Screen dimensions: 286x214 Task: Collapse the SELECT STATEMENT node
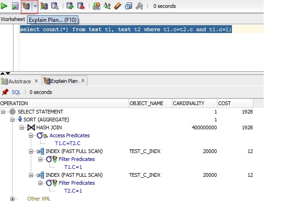pos(4,112)
